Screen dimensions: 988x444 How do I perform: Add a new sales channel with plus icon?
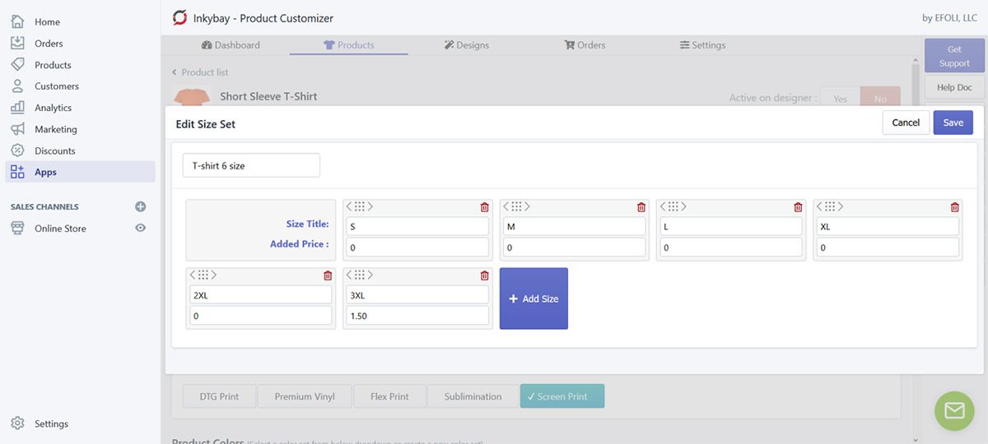140,206
